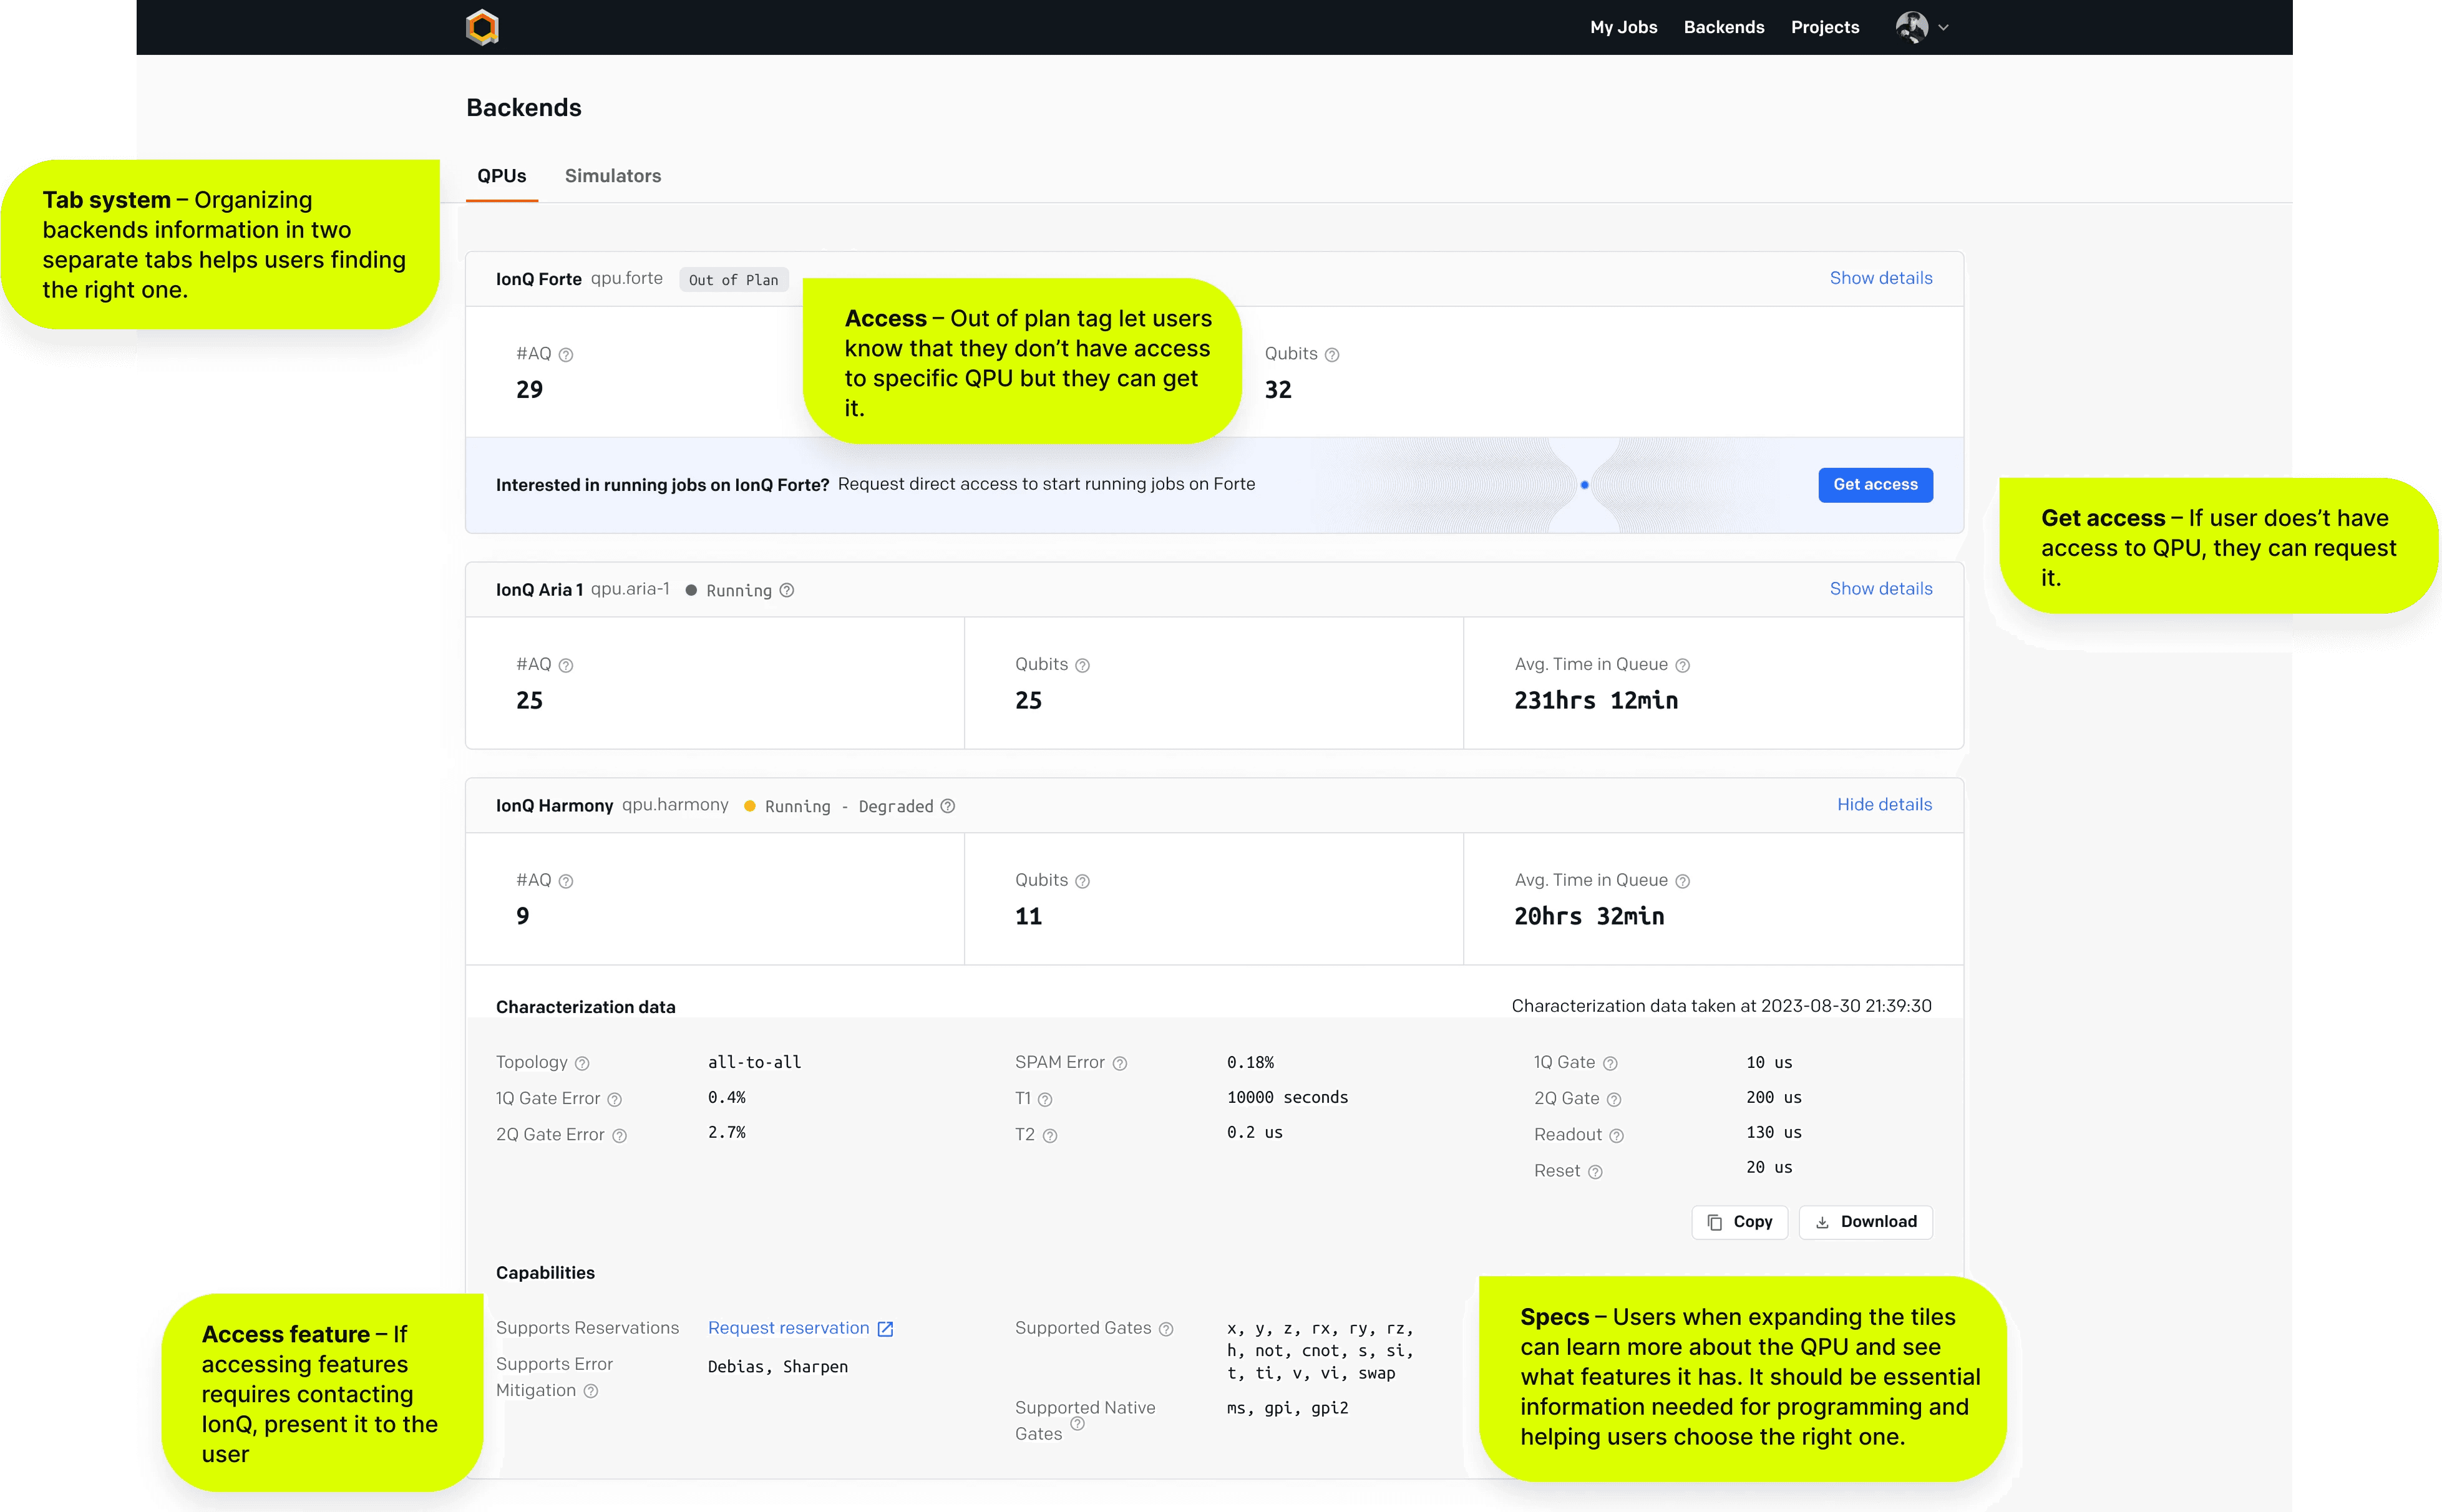The image size is (2442, 1512).
Task: Open the Request reservation link
Action: click(788, 1328)
